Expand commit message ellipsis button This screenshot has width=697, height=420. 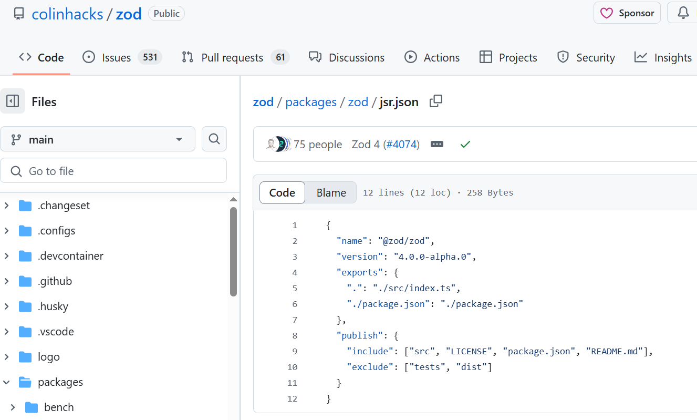(437, 144)
